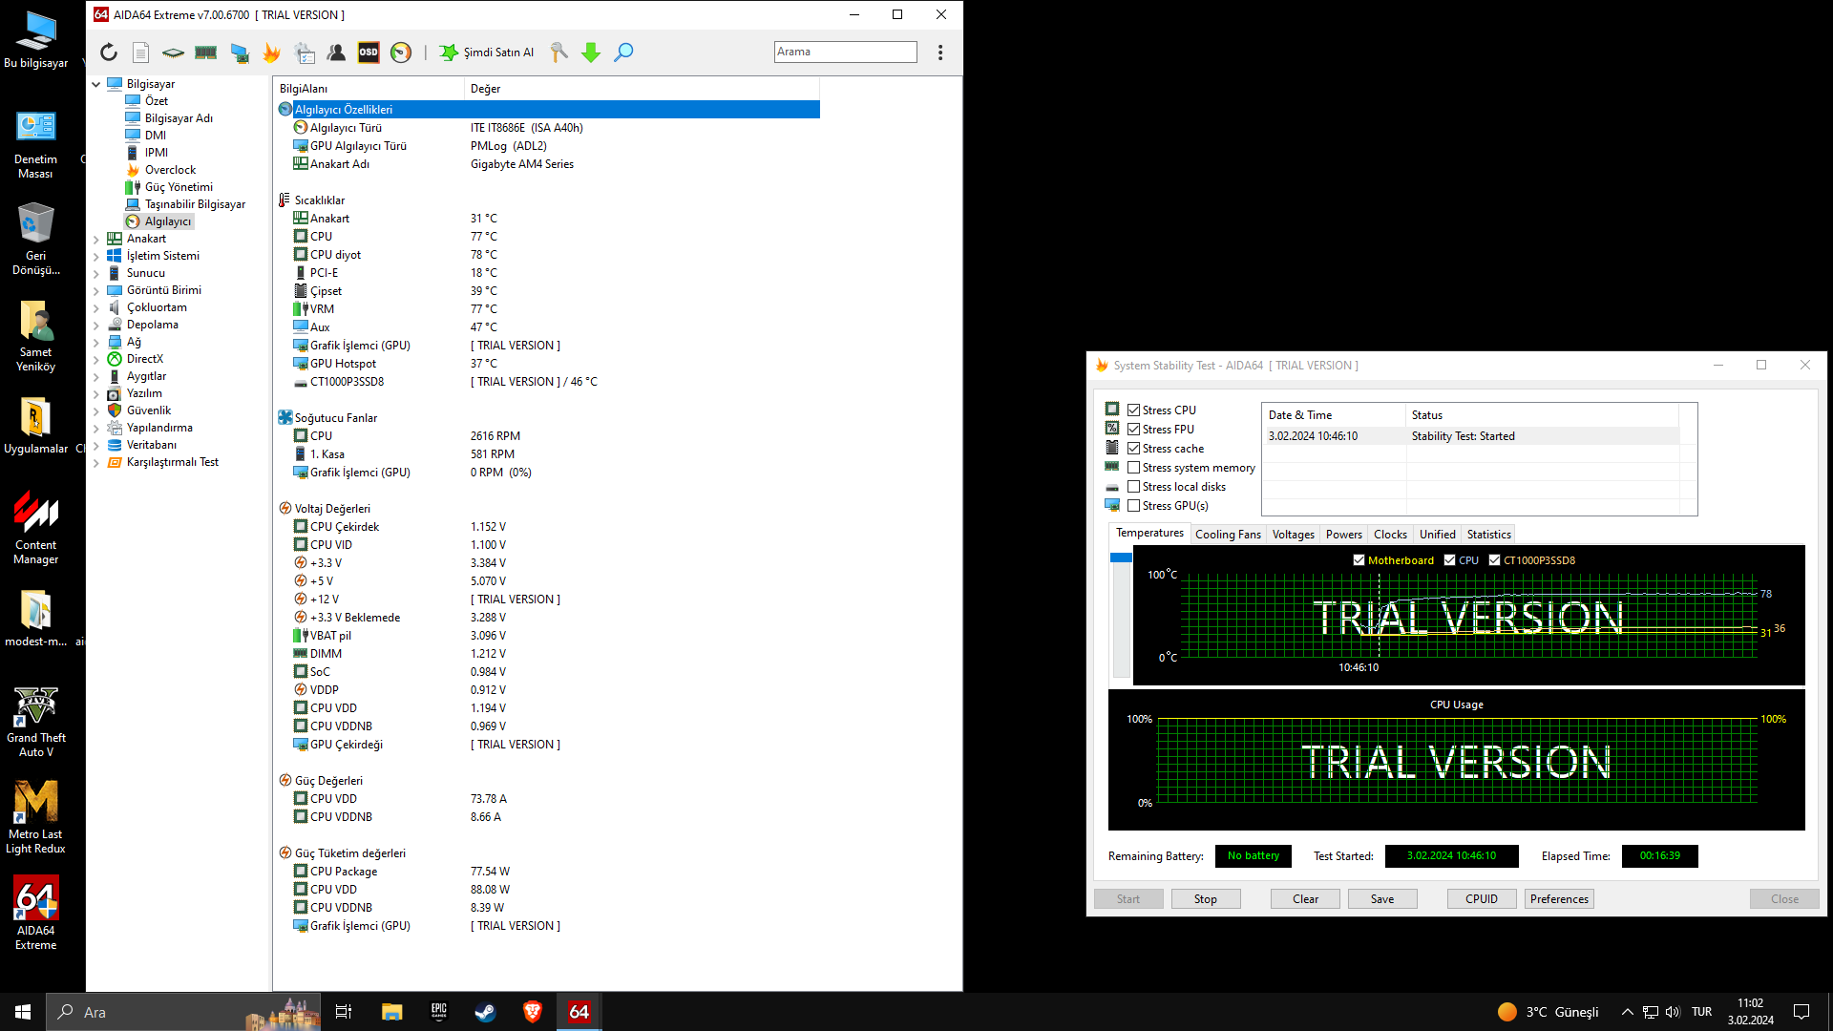Click the memory module benchmark icon

coord(205,53)
